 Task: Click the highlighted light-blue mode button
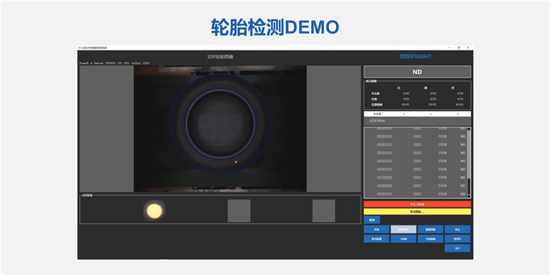pyautogui.click(x=403, y=229)
